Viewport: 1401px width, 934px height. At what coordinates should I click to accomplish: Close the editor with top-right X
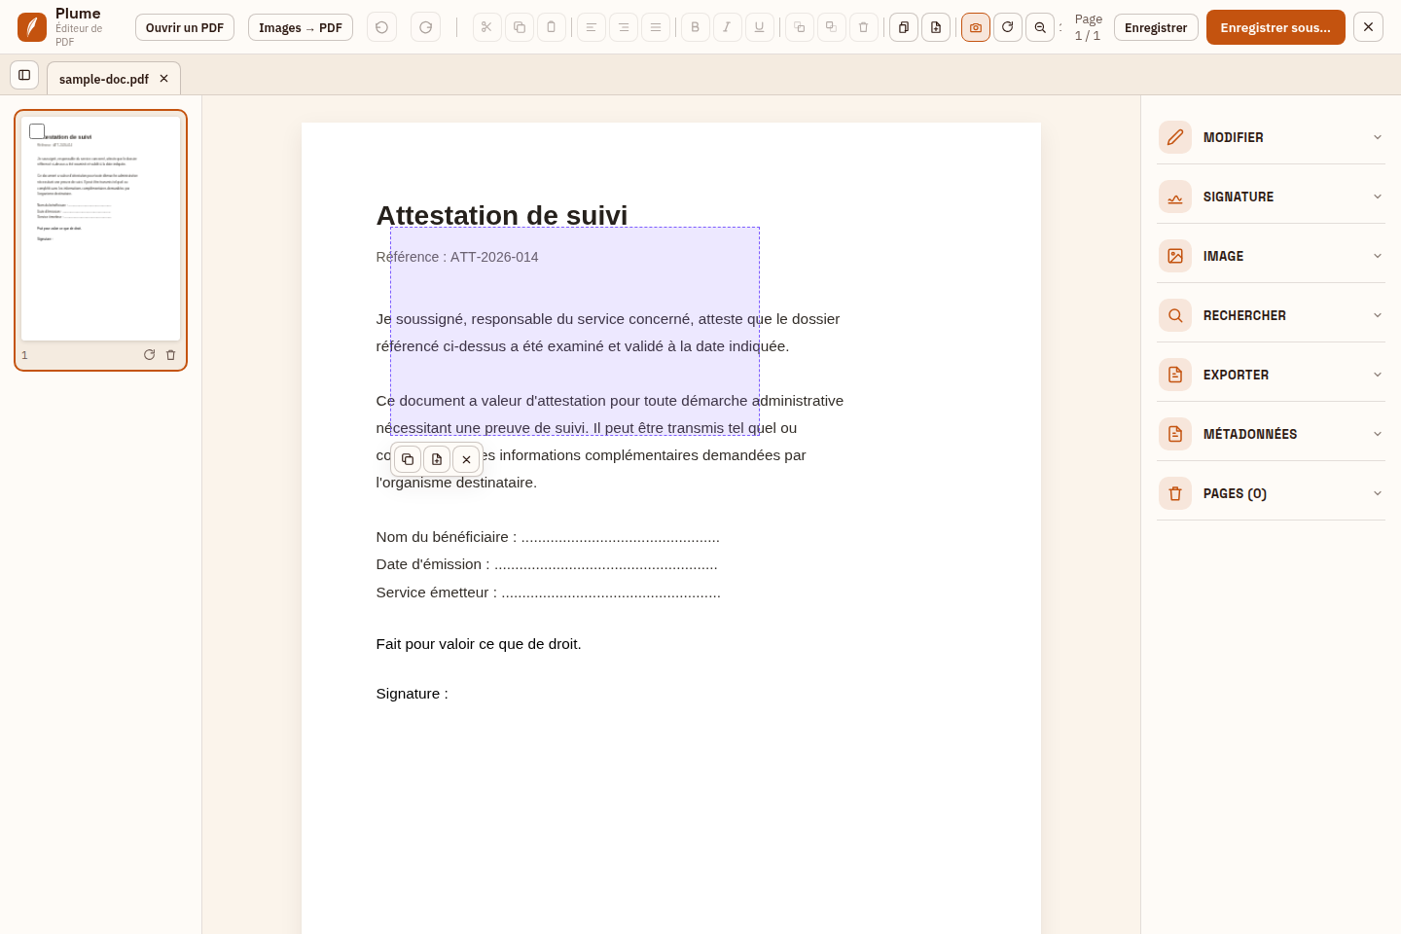(x=1368, y=27)
